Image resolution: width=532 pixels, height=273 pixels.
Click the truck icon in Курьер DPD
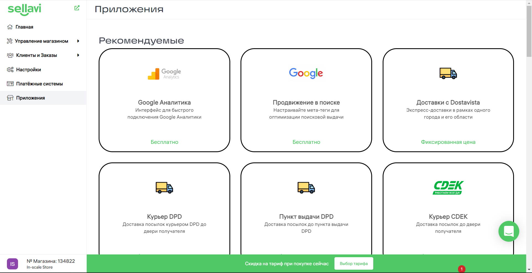(164, 188)
